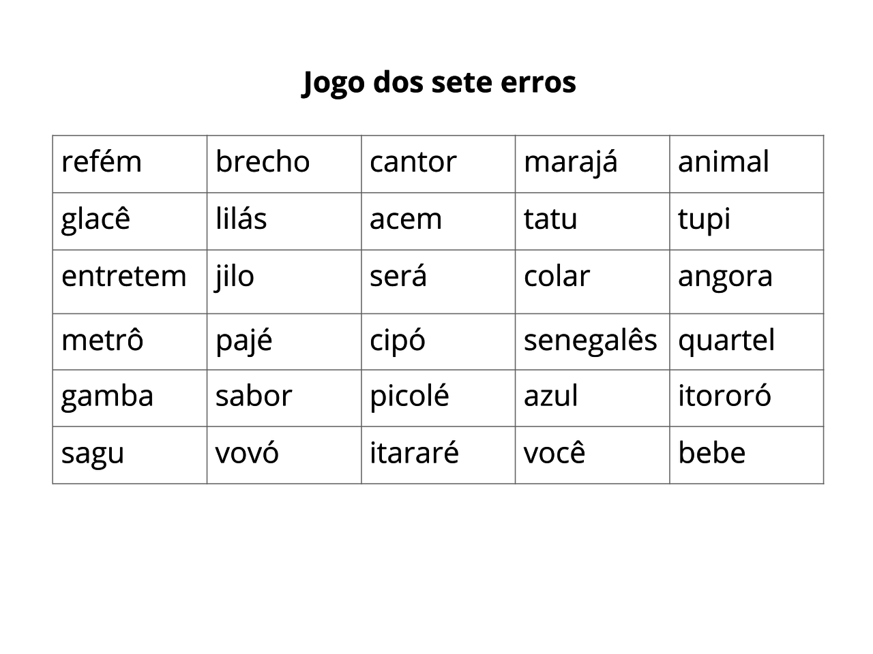Click the word "pajé"
Image resolution: width=873 pixels, height=654 pixels.
[243, 340]
